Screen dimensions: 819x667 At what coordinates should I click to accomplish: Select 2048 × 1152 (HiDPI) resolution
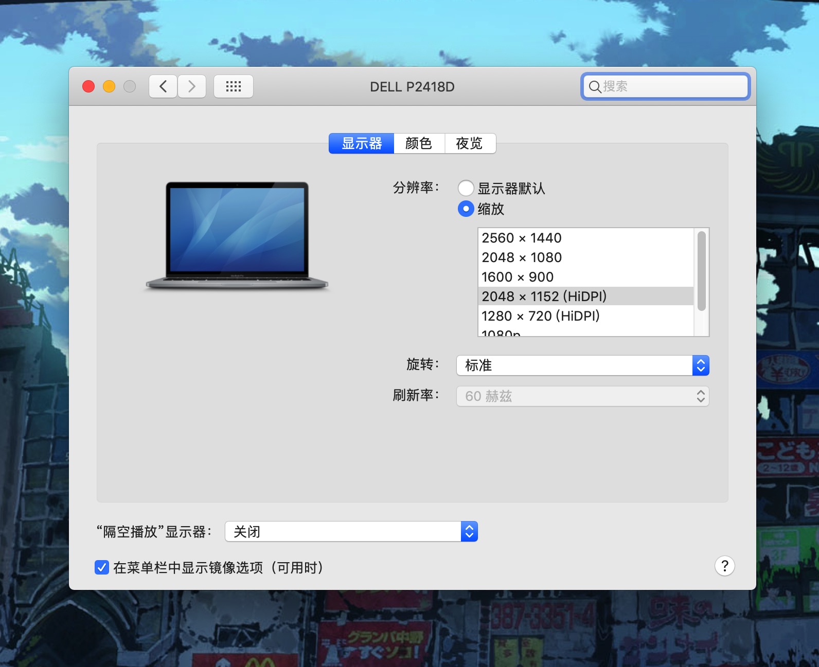[x=586, y=297]
